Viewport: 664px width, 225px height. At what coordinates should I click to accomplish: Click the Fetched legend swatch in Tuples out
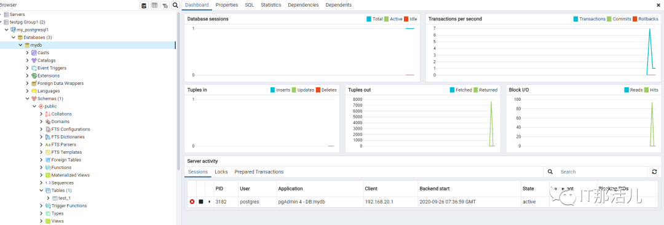coord(452,90)
